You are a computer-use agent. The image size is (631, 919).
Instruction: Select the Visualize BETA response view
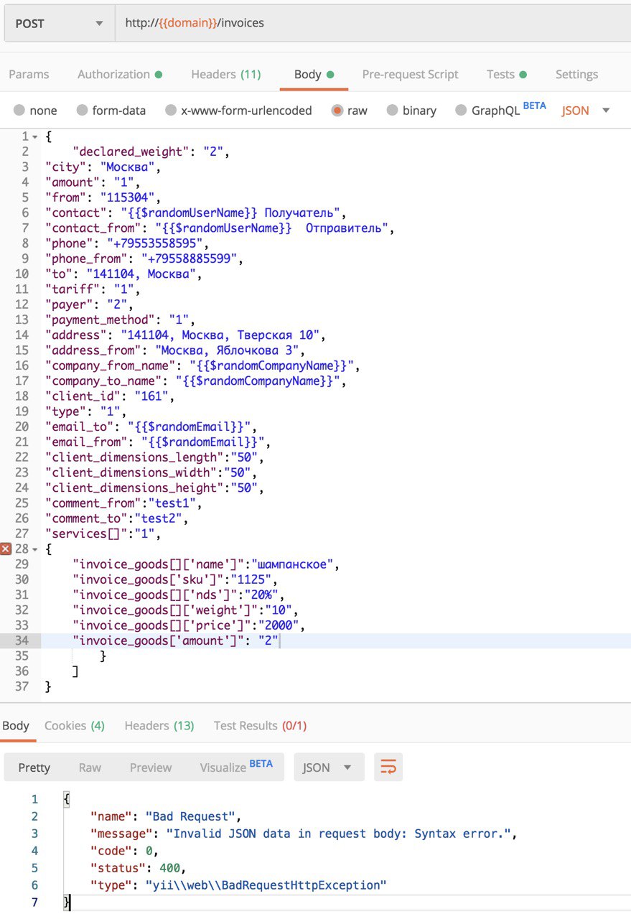(x=236, y=767)
